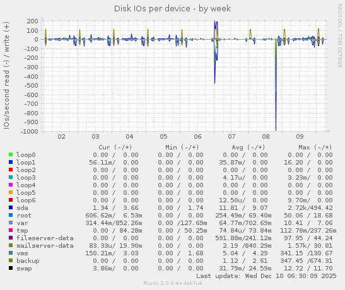The width and height of the screenshot is (345, 290).
Task: Click the chart title 'Disk IOs per device - by week'
Action: click(x=172, y=9)
